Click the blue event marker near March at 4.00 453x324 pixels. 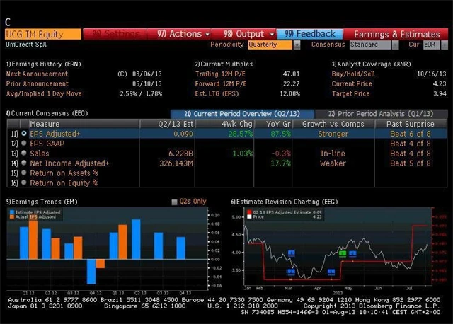click(x=292, y=253)
